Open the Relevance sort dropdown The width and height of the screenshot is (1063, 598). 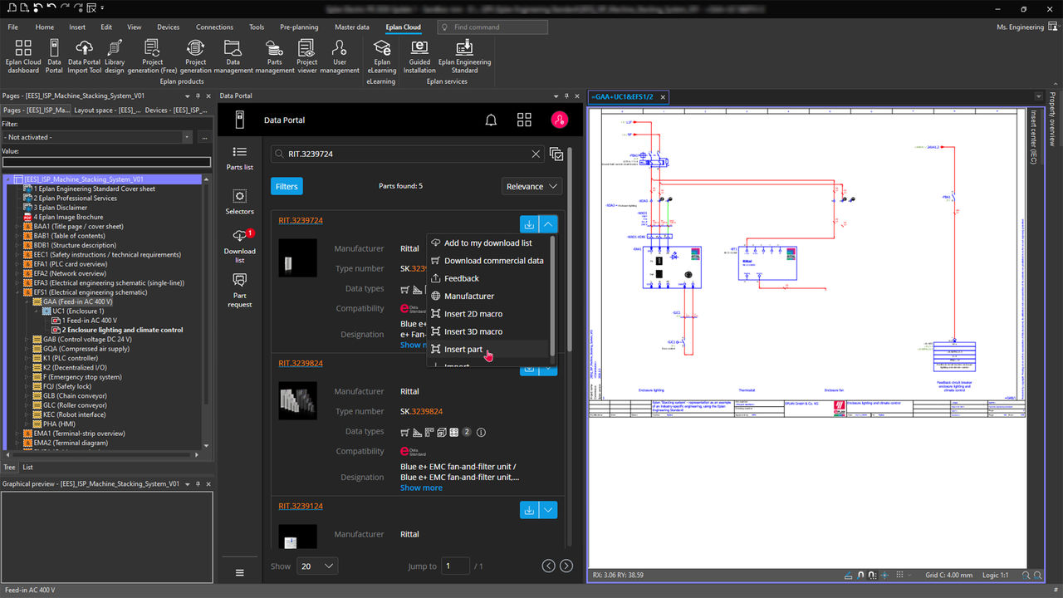point(531,186)
